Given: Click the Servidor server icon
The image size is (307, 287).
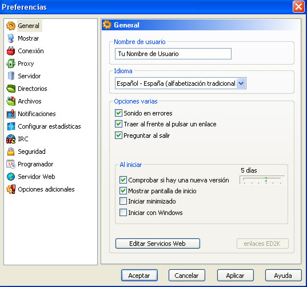Looking at the screenshot, I should tap(11, 76).
